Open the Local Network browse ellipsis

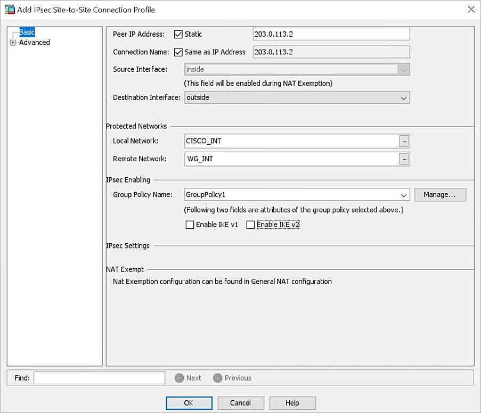405,141
